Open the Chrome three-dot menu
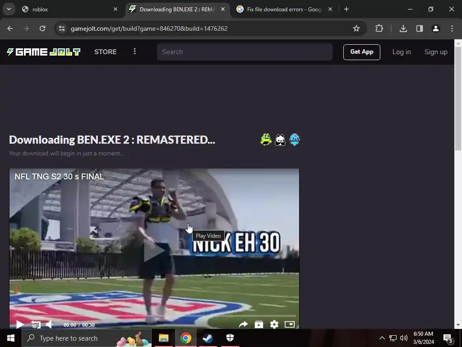The width and height of the screenshot is (462, 347). pos(452,28)
